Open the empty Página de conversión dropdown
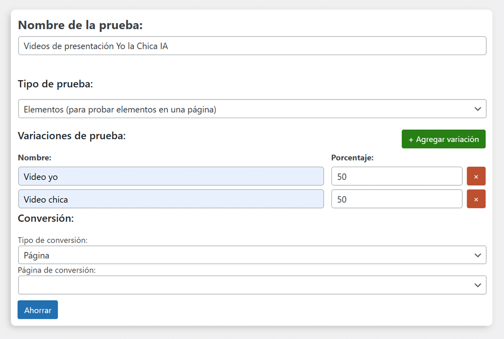The width and height of the screenshot is (504, 339). tap(252, 285)
